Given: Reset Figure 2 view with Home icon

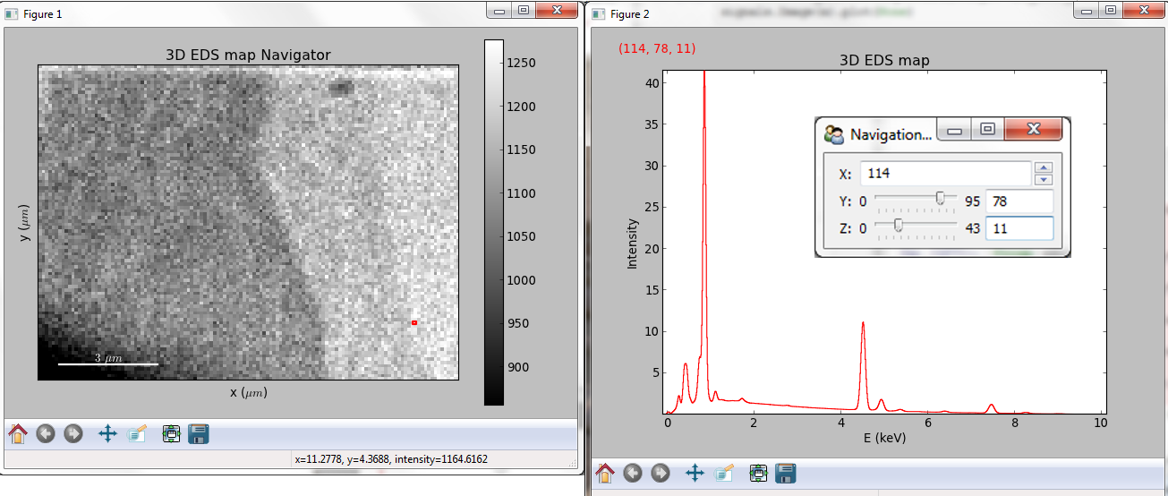Looking at the screenshot, I should pos(605,474).
